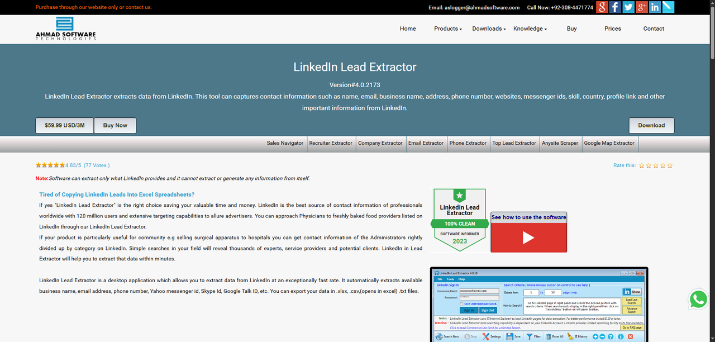Rate this software two stars

coord(649,165)
